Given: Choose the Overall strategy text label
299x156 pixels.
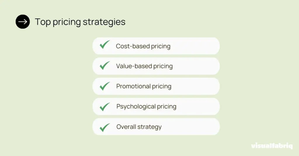Looking at the screenshot, I should [139, 127].
